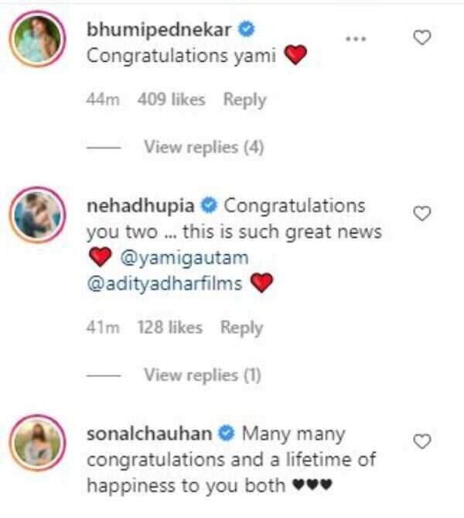Like bhumipednekar's comment with the heart
The height and width of the screenshot is (518, 464).
click(421, 36)
